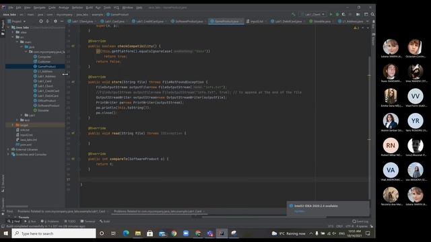Click the Update link in IDEA notification
431x242 pixels.
click(x=299, y=211)
